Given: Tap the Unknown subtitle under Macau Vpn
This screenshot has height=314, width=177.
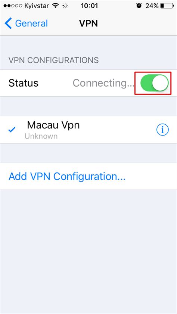Looking at the screenshot, I should click(x=41, y=136).
